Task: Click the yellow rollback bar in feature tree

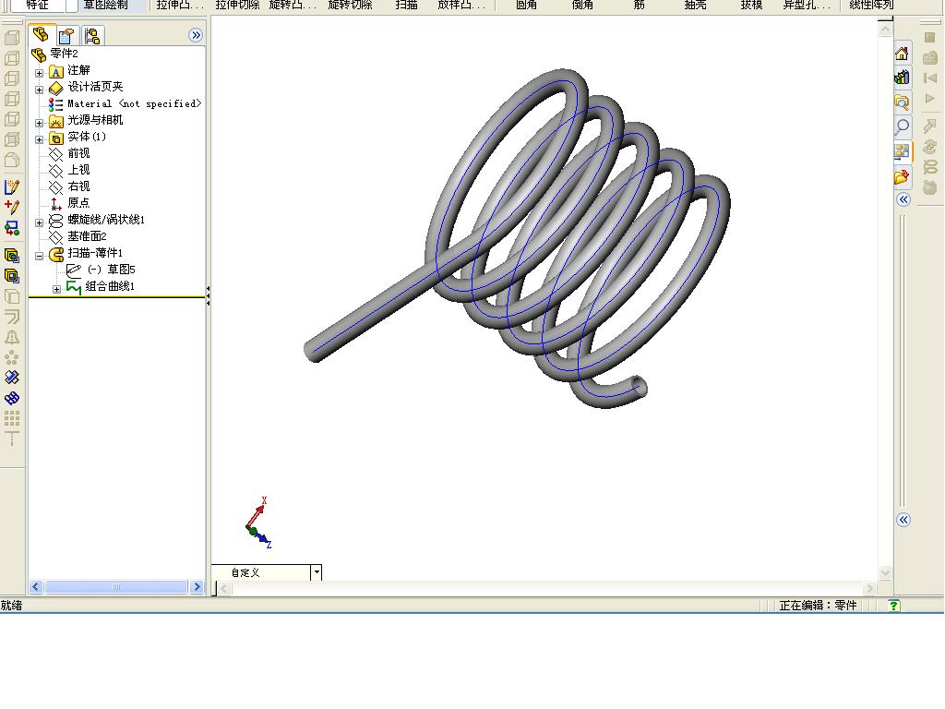Action: [x=117, y=297]
